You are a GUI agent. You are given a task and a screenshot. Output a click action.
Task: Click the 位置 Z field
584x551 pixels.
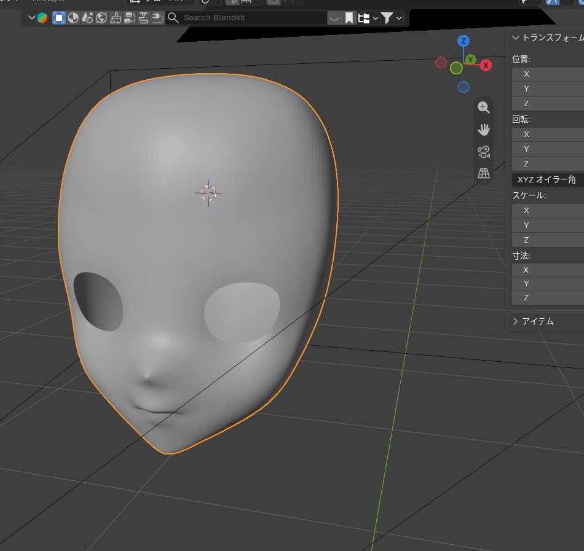pyautogui.click(x=548, y=104)
